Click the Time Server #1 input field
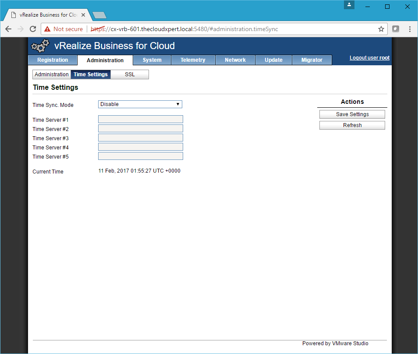The height and width of the screenshot is (354, 418). pyautogui.click(x=140, y=120)
